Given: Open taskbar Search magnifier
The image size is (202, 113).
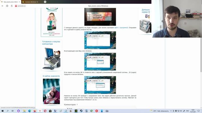Looking at the screenshot, I should tap(8, 111).
